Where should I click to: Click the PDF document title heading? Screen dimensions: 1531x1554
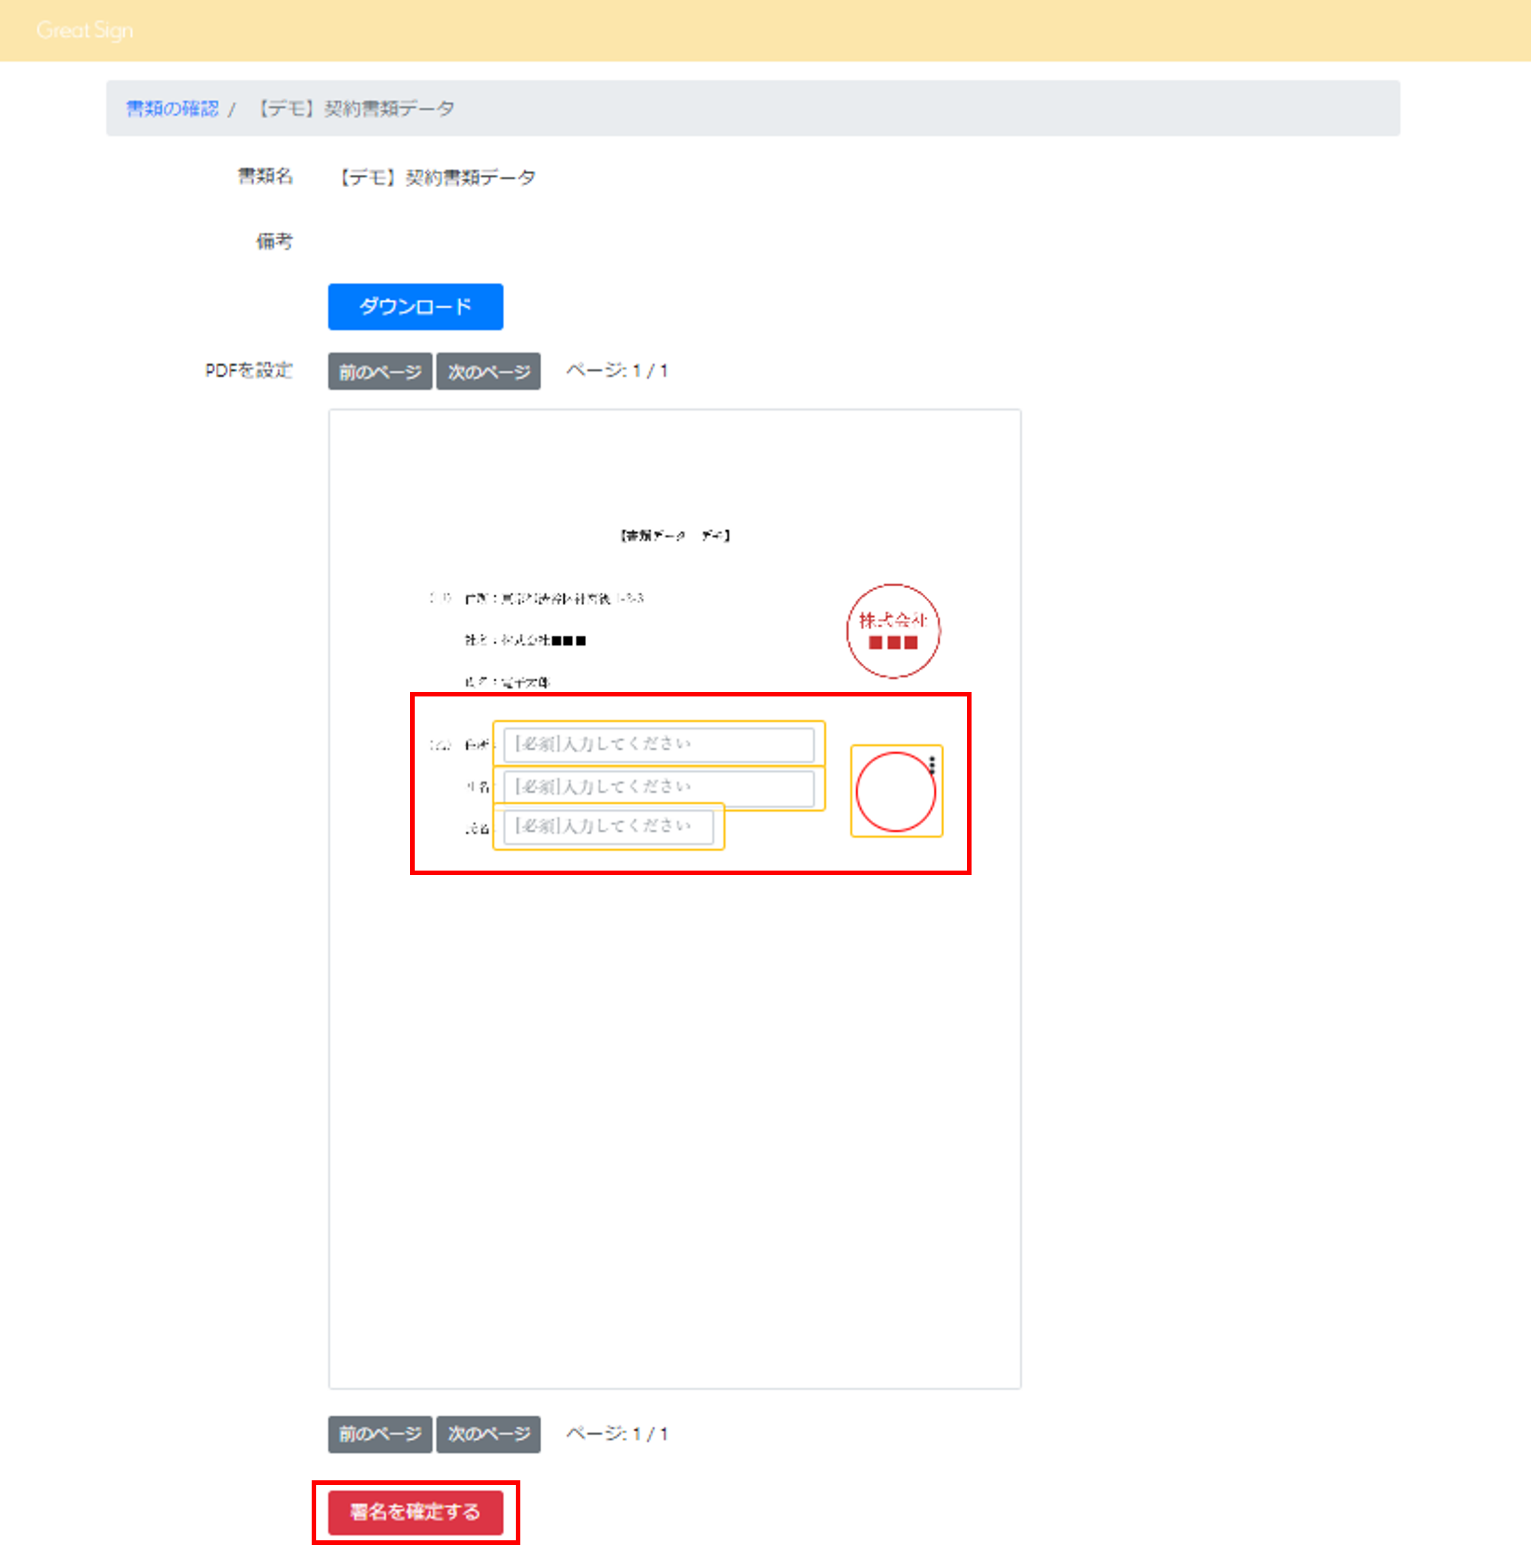coord(675,535)
